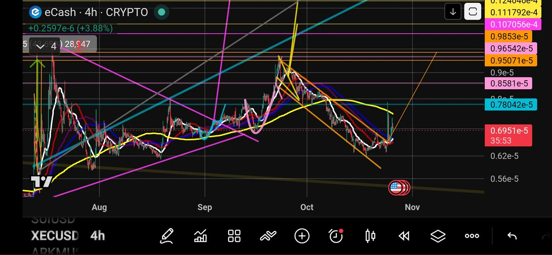The image size is (552, 255).
Task: Click the Aug date on time axis
Action: pyautogui.click(x=99, y=207)
